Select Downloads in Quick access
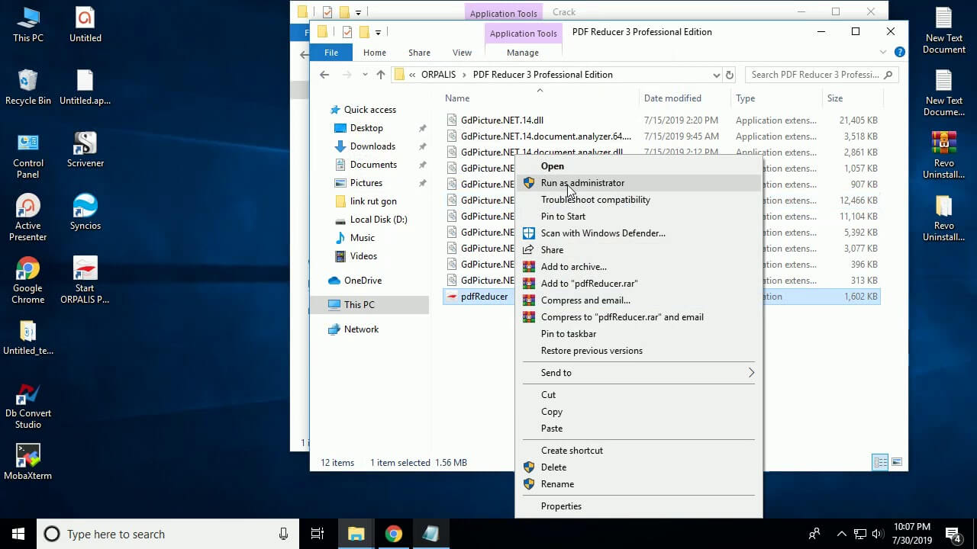This screenshot has height=549, width=977. click(372, 146)
